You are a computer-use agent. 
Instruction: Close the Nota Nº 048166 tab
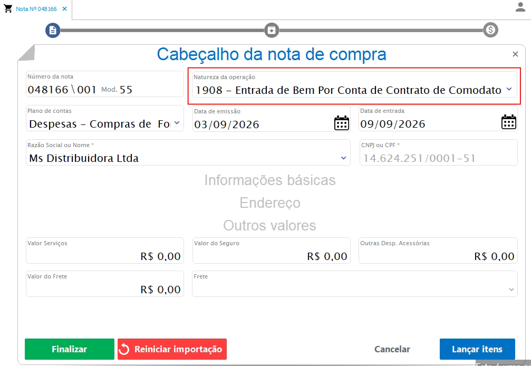pyautogui.click(x=64, y=9)
